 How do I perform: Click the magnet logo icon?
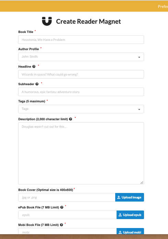(47, 21)
